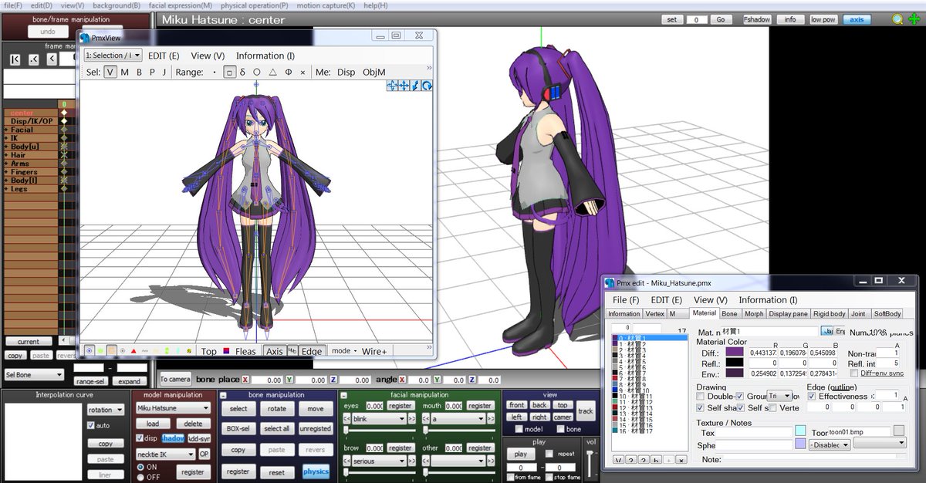Toggle the disp checkbox in model manipulation
926x483 pixels.
tap(140, 438)
